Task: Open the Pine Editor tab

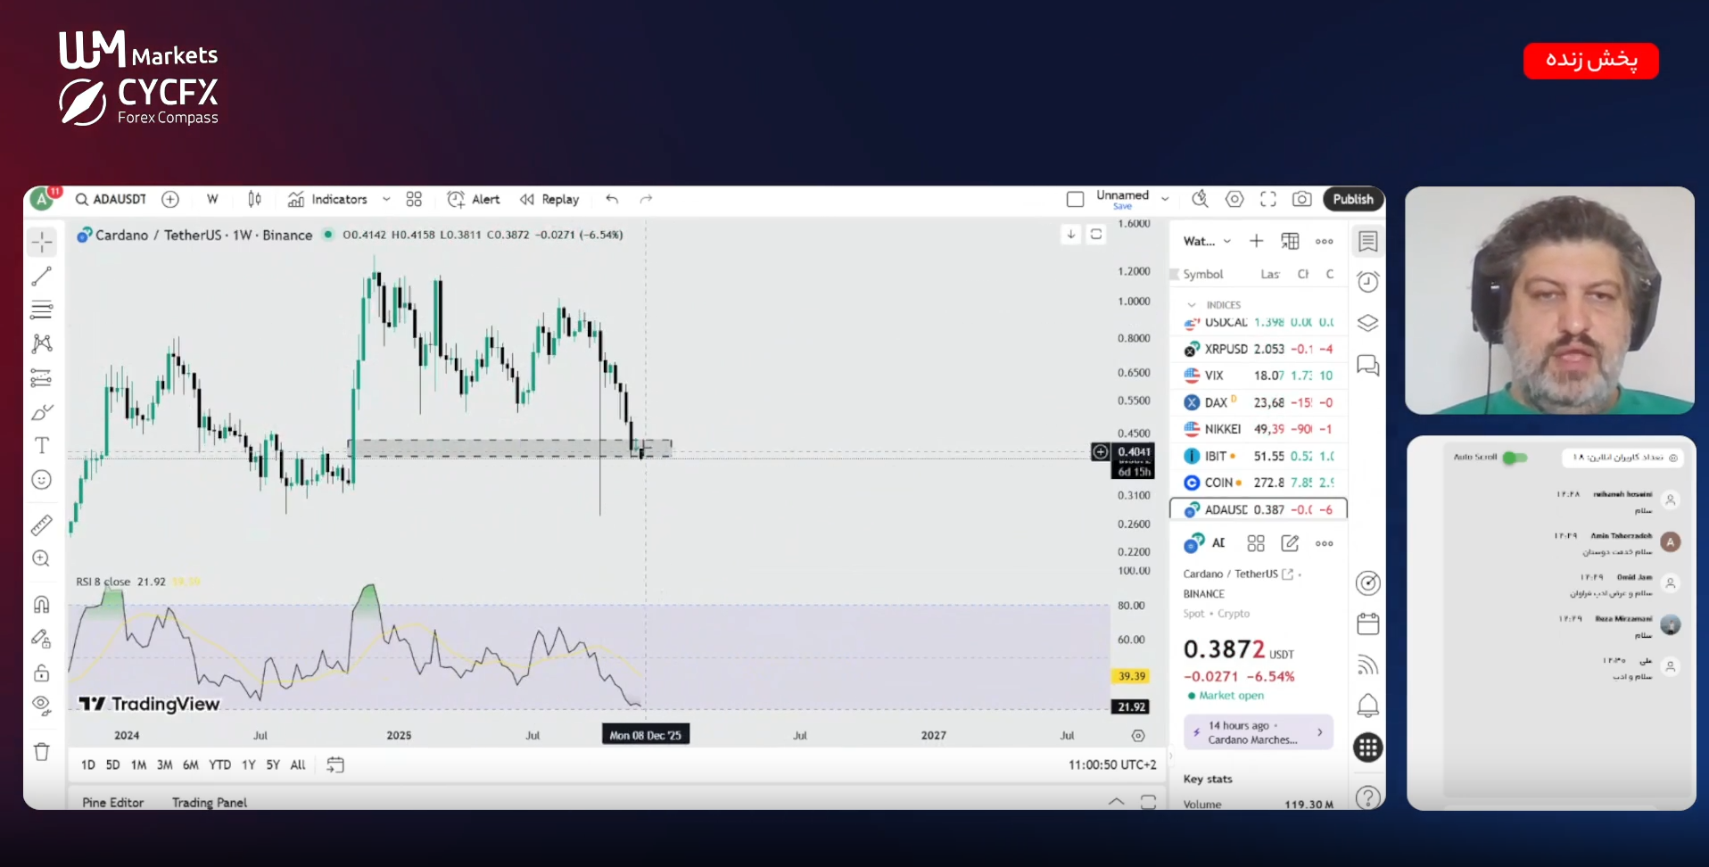Action: click(112, 802)
